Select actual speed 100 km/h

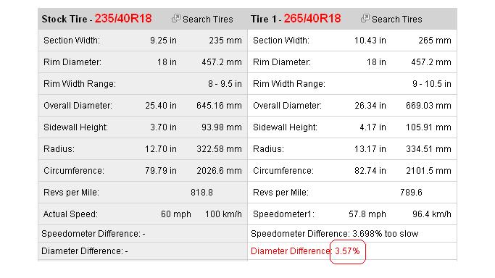(x=223, y=214)
